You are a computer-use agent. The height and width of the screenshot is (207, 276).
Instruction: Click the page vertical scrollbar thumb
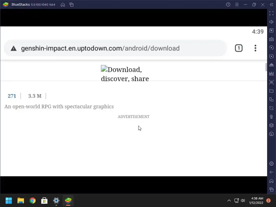pos(266,67)
